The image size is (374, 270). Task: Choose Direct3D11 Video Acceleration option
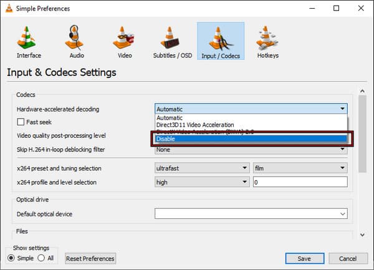pyautogui.click(x=251, y=125)
